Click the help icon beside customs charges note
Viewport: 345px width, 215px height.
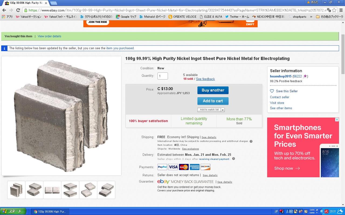coord(251,141)
